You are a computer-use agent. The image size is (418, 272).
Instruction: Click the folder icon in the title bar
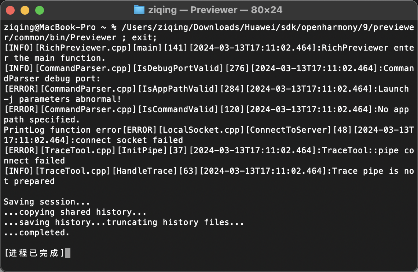click(x=139, y=10)
